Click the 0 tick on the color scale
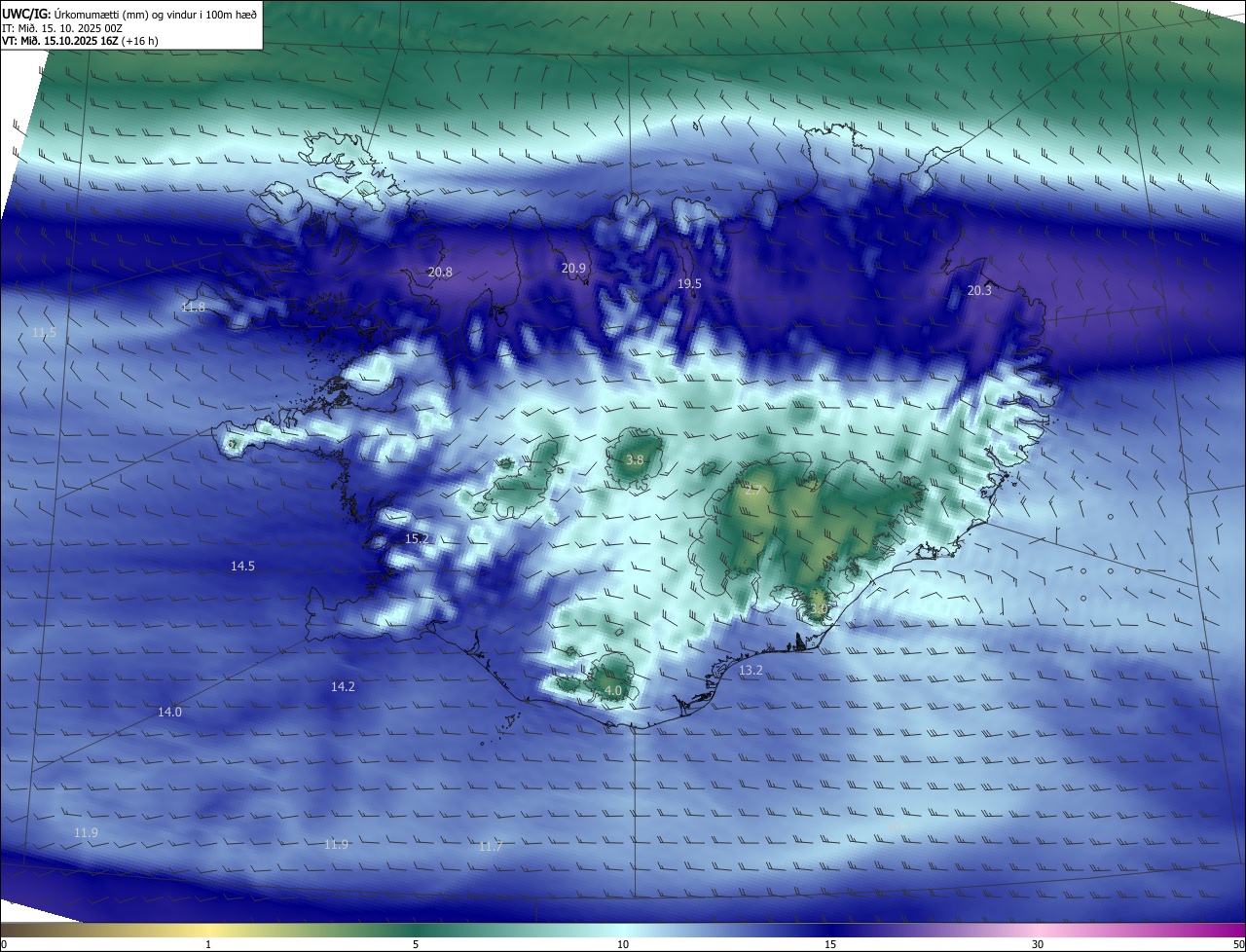This screenshot has width=1246, height=952. (x=4, y=944)
